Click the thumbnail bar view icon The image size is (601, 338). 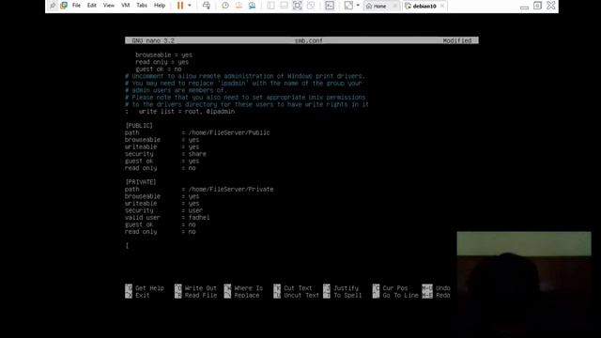point(284,6)
